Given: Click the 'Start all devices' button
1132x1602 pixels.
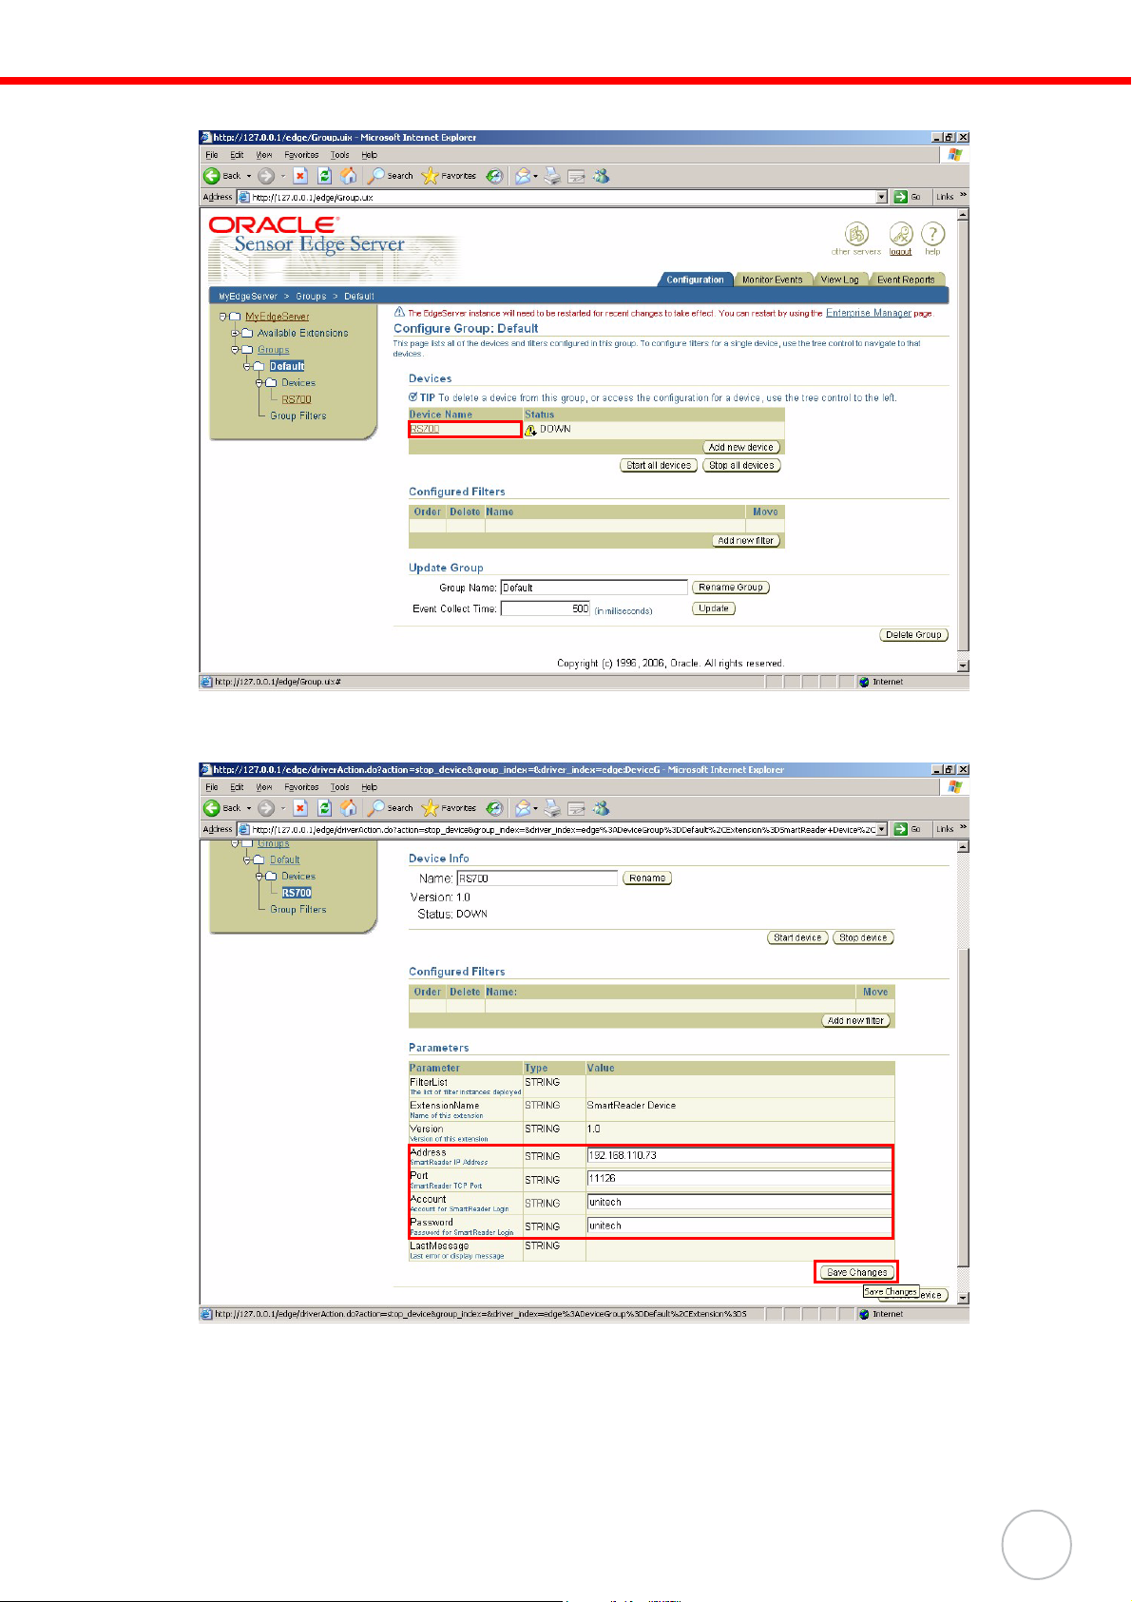Looking at the screenshot, I should [659, 466].
